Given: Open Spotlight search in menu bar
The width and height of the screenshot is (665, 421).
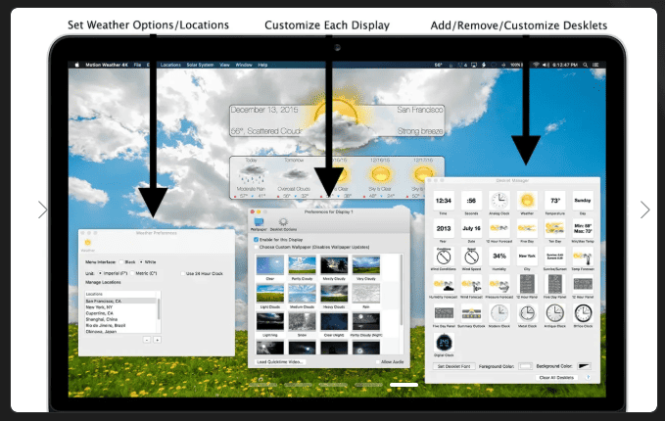Looking at the screenshot, I should pos(586,65).
